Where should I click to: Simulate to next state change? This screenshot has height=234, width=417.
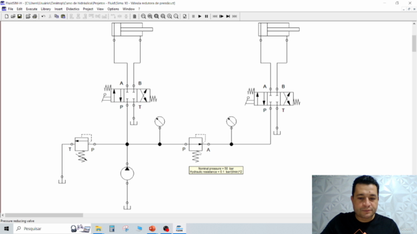pyautogui.click(x=228, y=16)
